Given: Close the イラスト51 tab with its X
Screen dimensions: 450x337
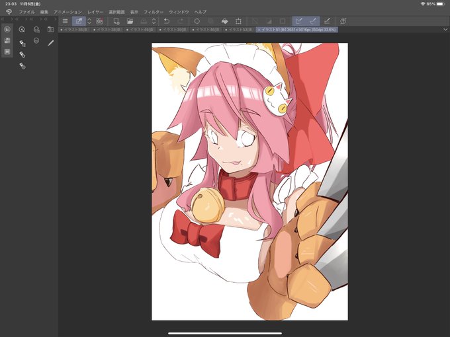Looking at the screenshot, I should click(259, 30).
